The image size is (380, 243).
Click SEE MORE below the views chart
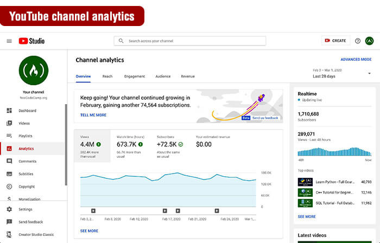click(x=89, y=231)
